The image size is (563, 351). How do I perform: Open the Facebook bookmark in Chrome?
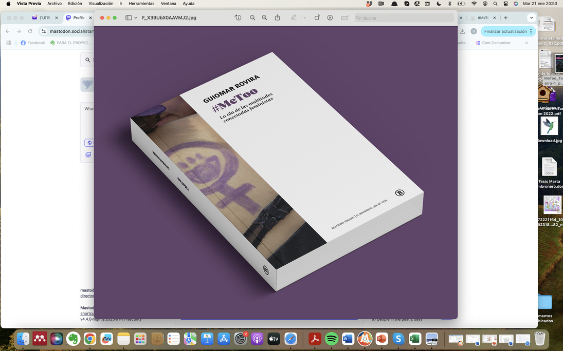click(33, 43)
